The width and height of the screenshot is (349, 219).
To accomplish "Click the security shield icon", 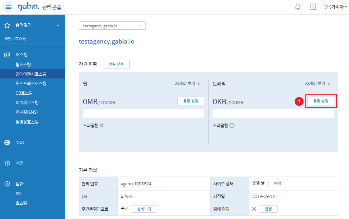I will pyautogui.click(x=7, y=184).
